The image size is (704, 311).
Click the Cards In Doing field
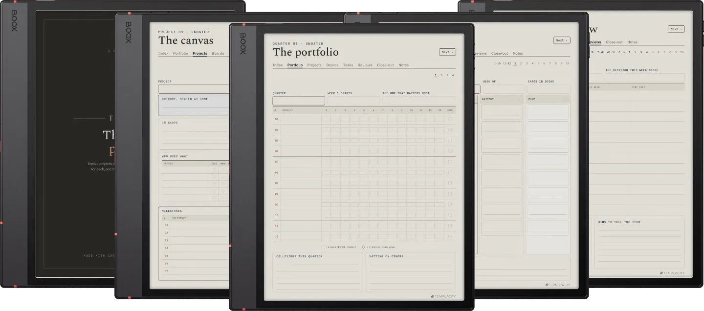(549, 89)
